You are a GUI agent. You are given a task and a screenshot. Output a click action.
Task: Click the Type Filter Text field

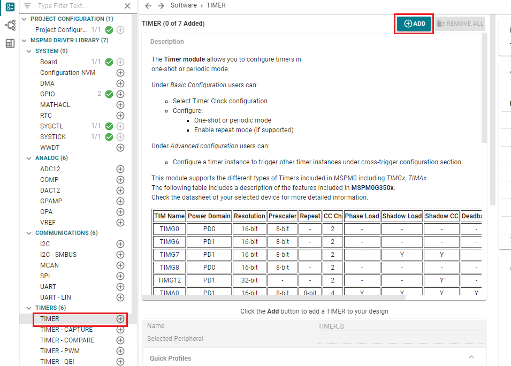(x=78, y=6)
